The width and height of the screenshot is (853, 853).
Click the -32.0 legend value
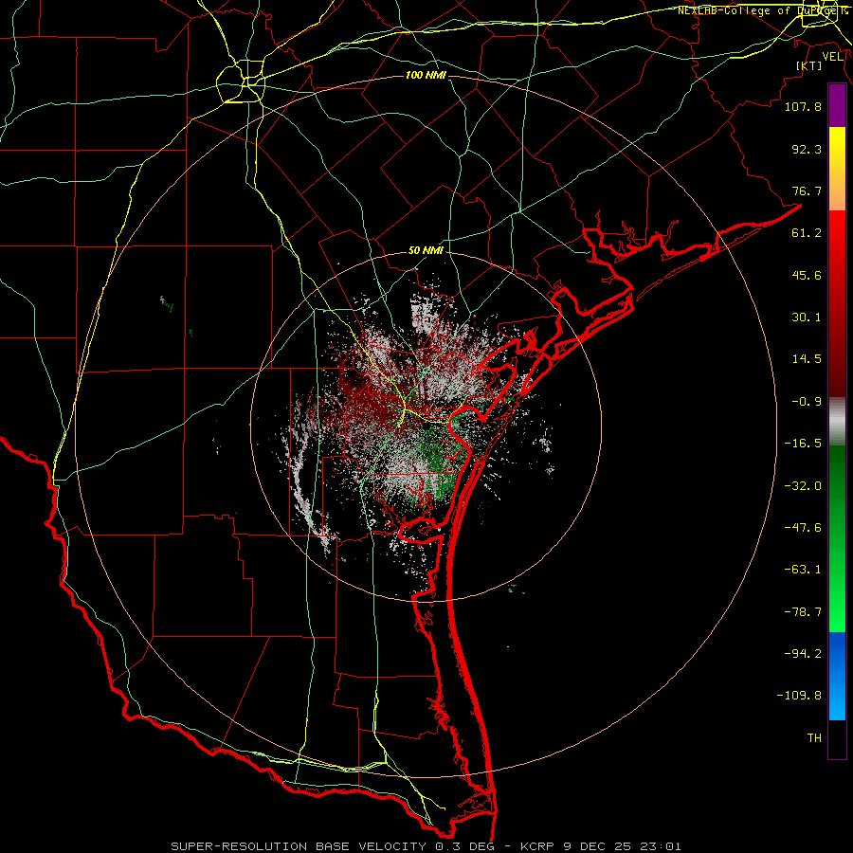pyautogui.click(x=803, y=486)
